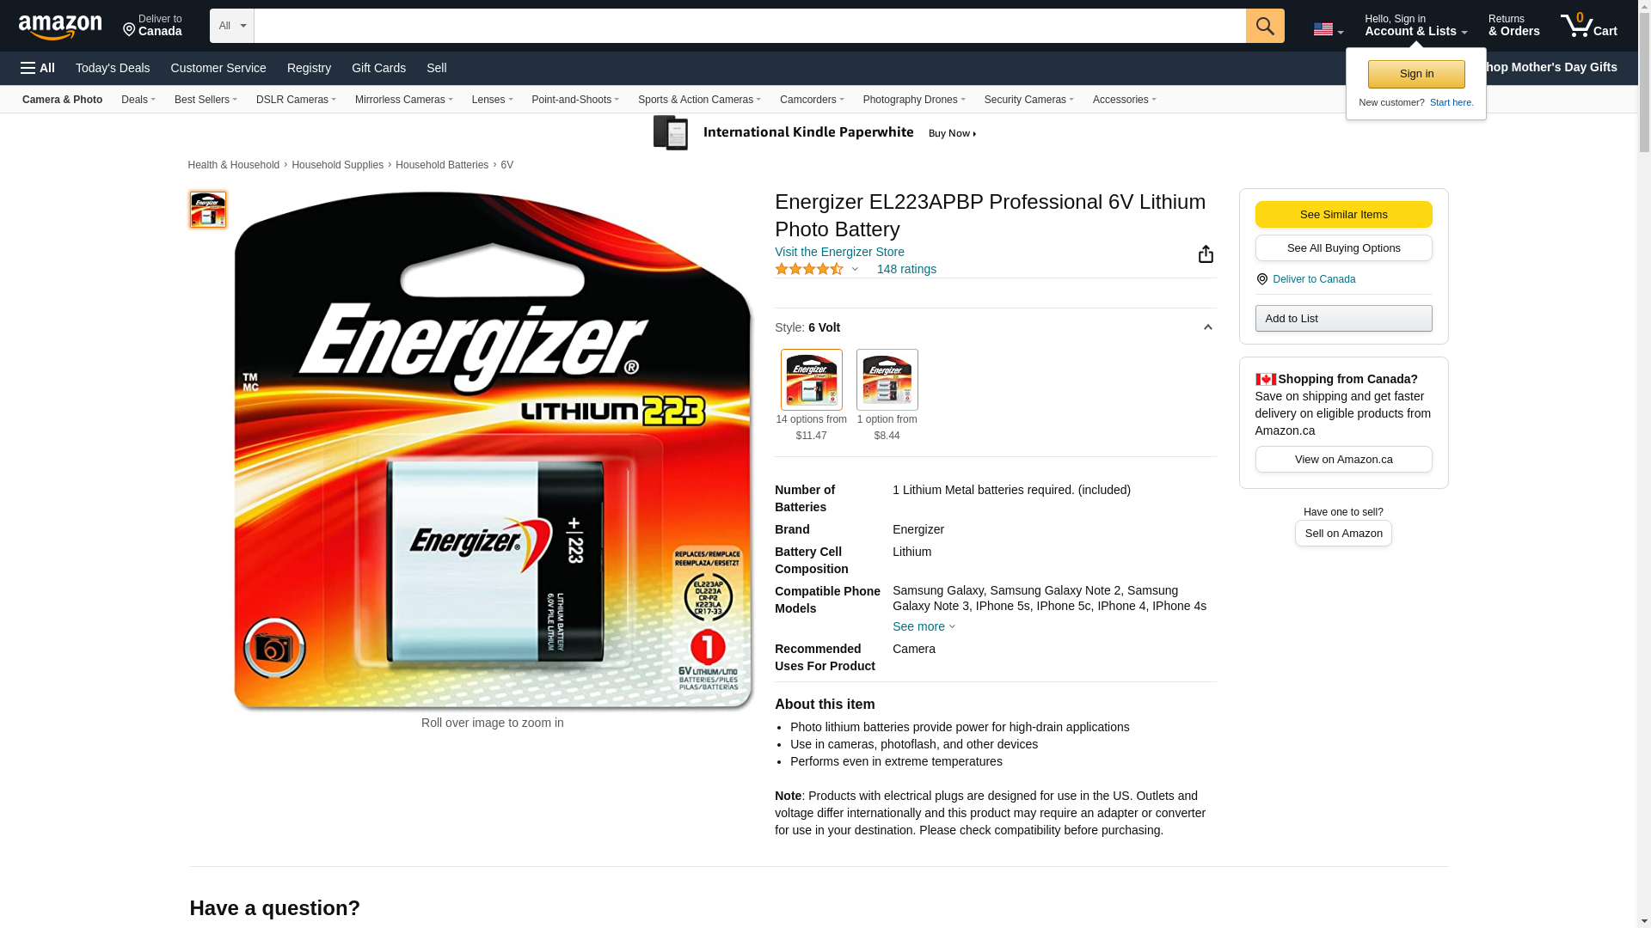Image resolution: width=1651 pixels, height=928 pixels.
Task: Click the See Similar Items button
Action: coord(1343,215)
